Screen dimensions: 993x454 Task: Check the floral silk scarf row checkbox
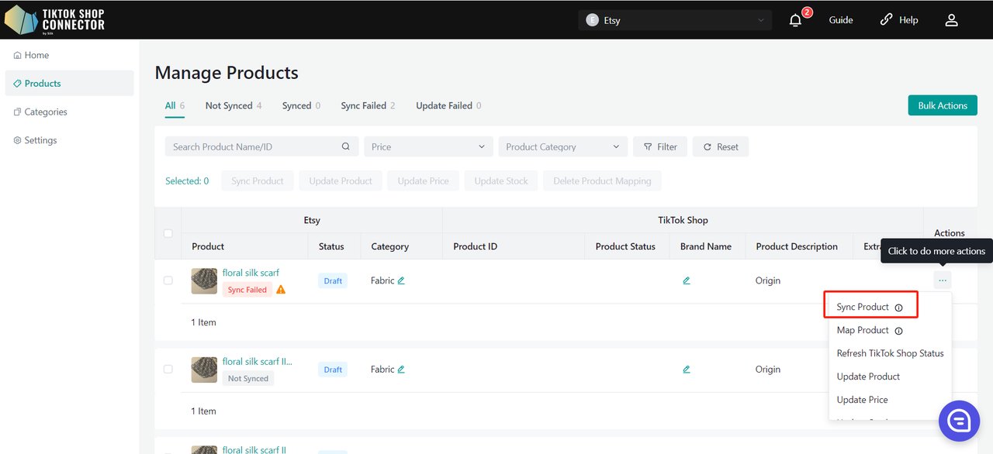(x=168, y=280)
